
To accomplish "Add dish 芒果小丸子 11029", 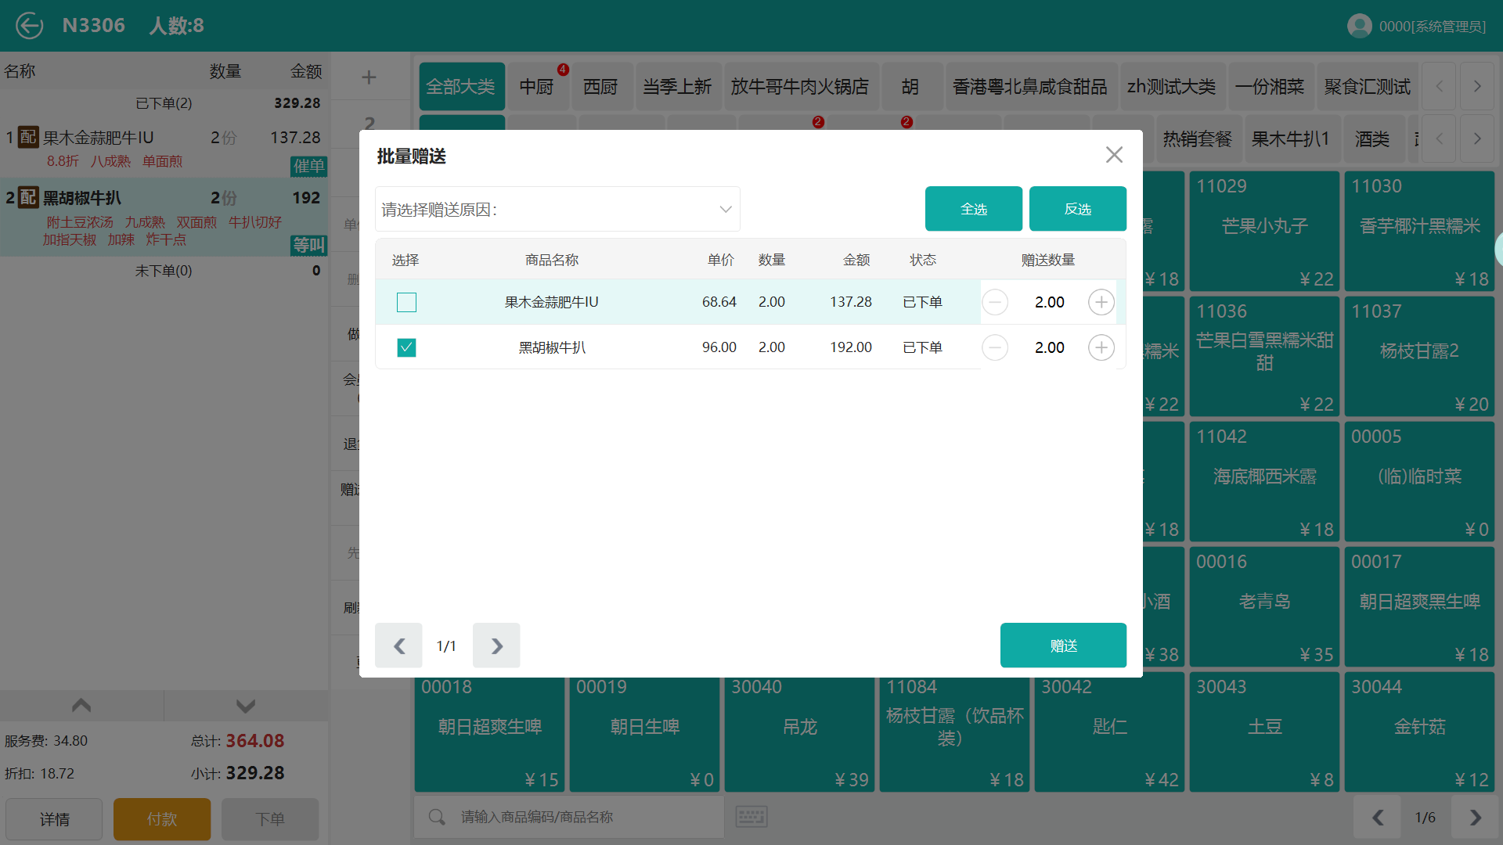I will point(1264,231).
